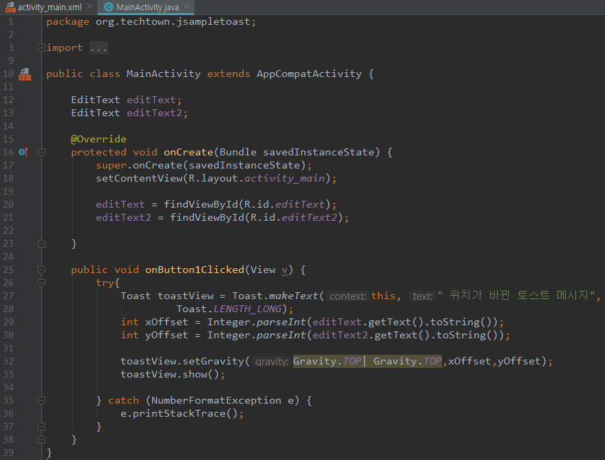The width and height of the screenshot is (605, 460).
Task: Collapse the catch block fold marker on line 35
Action: tap(42, 400)
